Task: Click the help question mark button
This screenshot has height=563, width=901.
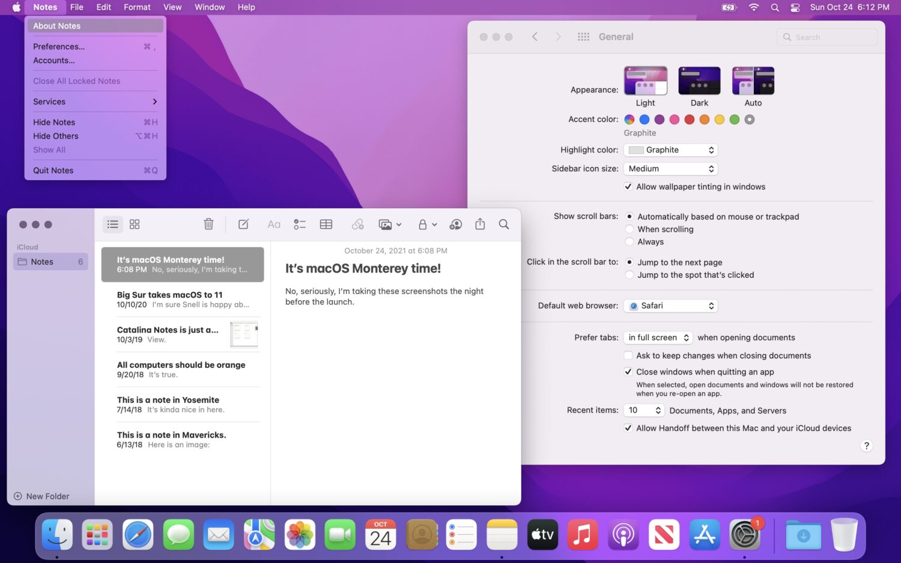Action: (866, 445)
